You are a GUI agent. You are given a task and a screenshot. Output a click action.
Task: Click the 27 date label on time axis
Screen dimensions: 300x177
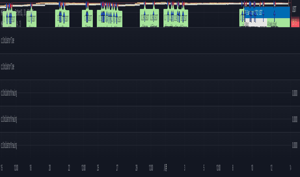point(117,168)
